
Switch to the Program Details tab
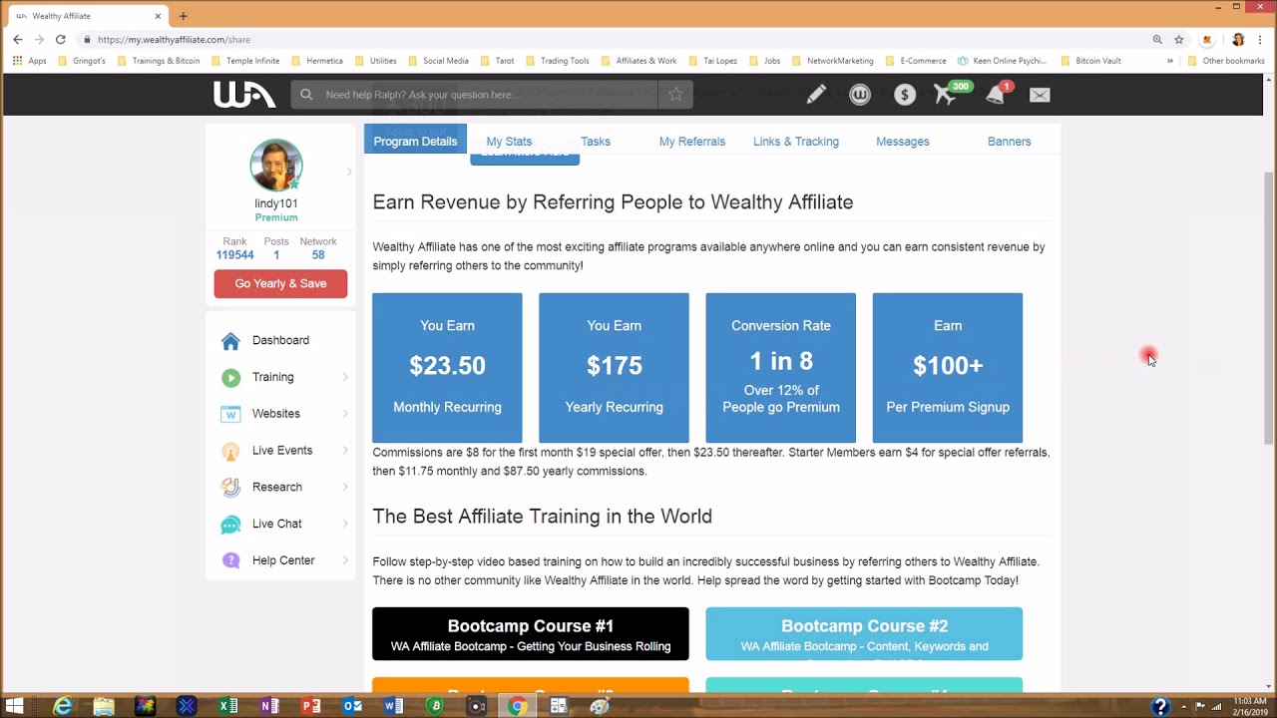coord(415,142)
